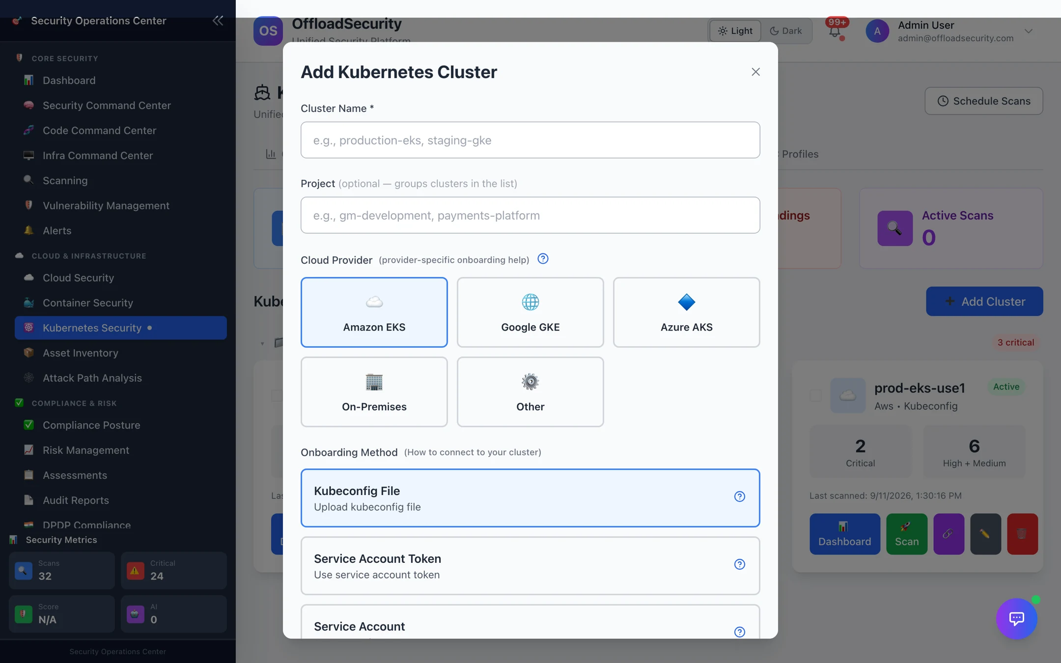Collapse the sidebar with the double-chevron icon
1061x663 pixels.
coord(218,21)
